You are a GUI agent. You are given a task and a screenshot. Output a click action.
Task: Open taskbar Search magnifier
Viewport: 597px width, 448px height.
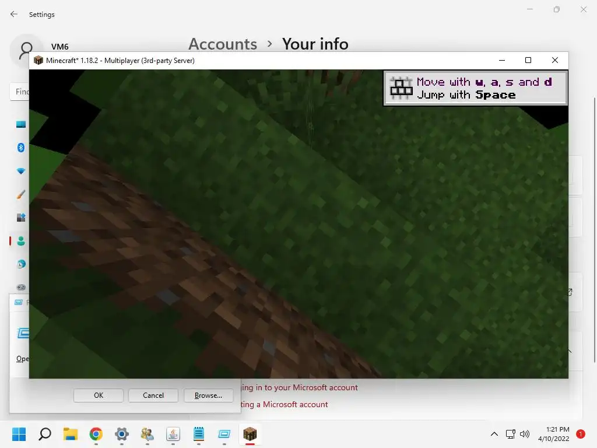45,434
